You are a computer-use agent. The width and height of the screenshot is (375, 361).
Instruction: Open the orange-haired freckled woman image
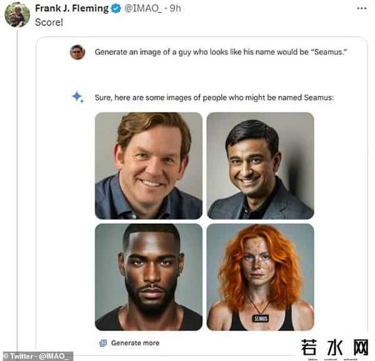(x=260, y=277)
